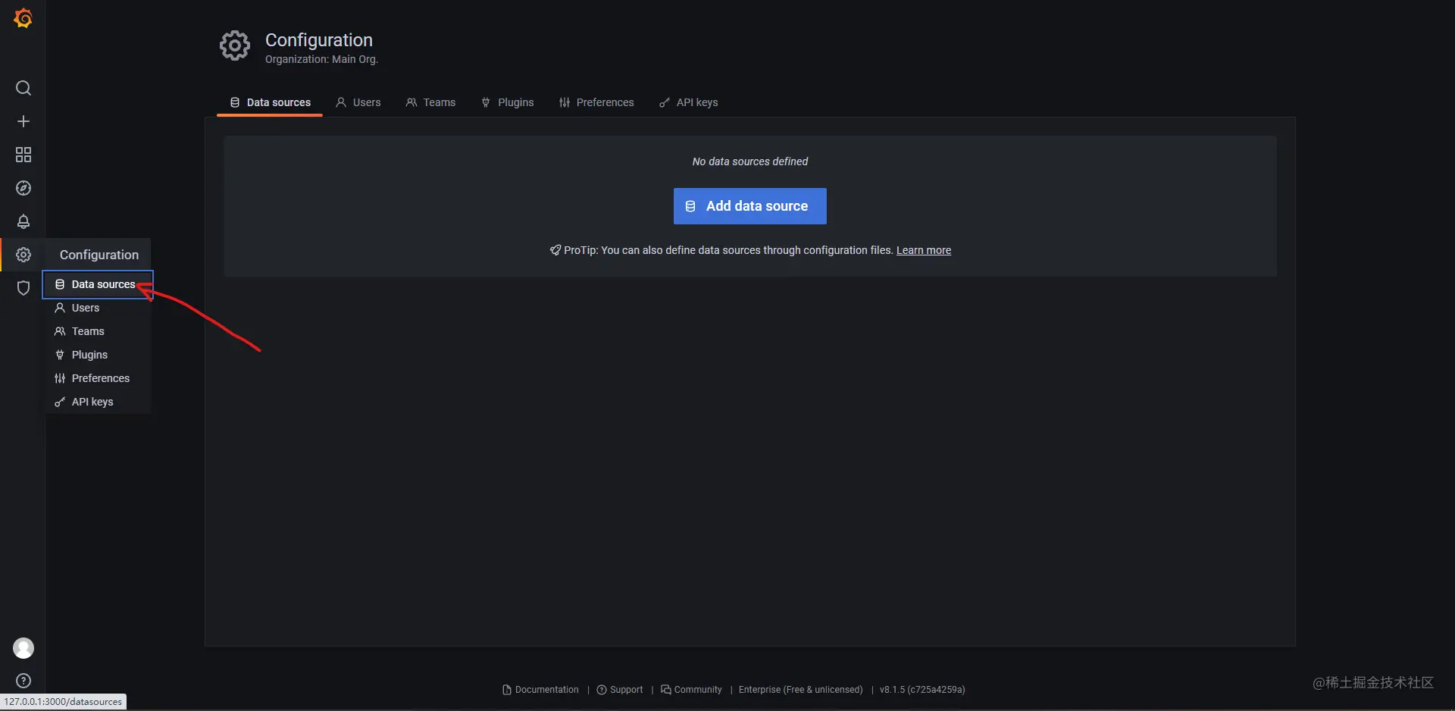This screenshot has width=1455, height=711.
Task: Select Users in the flyout menu
Action: click(x=98, y=308)
